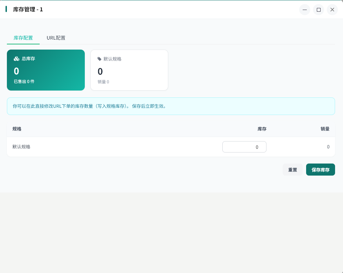The width and height of the screenshot is (343, 273).
Task: Click the 已售出 0 件 text
Action: pos(24,82)
